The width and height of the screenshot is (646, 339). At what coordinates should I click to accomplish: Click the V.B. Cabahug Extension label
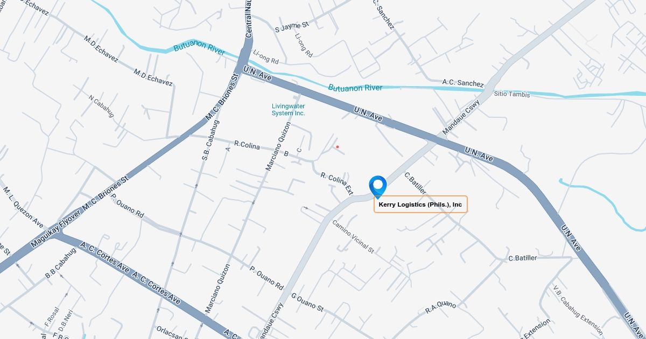coord(578,310)
